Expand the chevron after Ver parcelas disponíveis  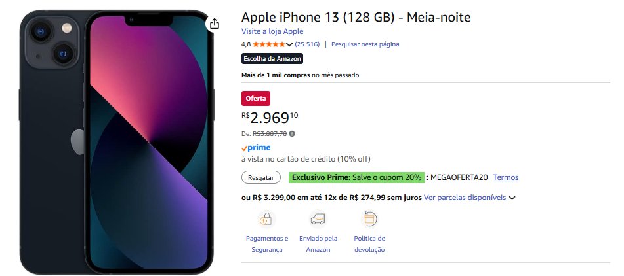(512, 198)
